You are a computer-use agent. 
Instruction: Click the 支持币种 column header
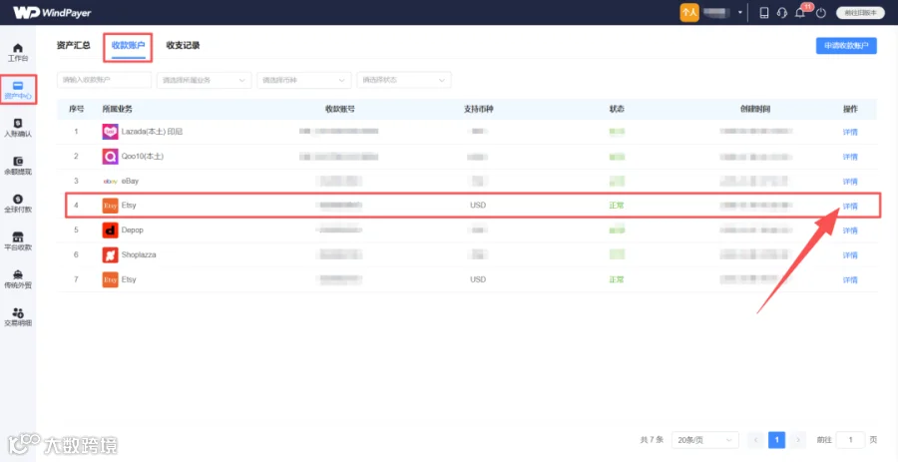point(478,109)
